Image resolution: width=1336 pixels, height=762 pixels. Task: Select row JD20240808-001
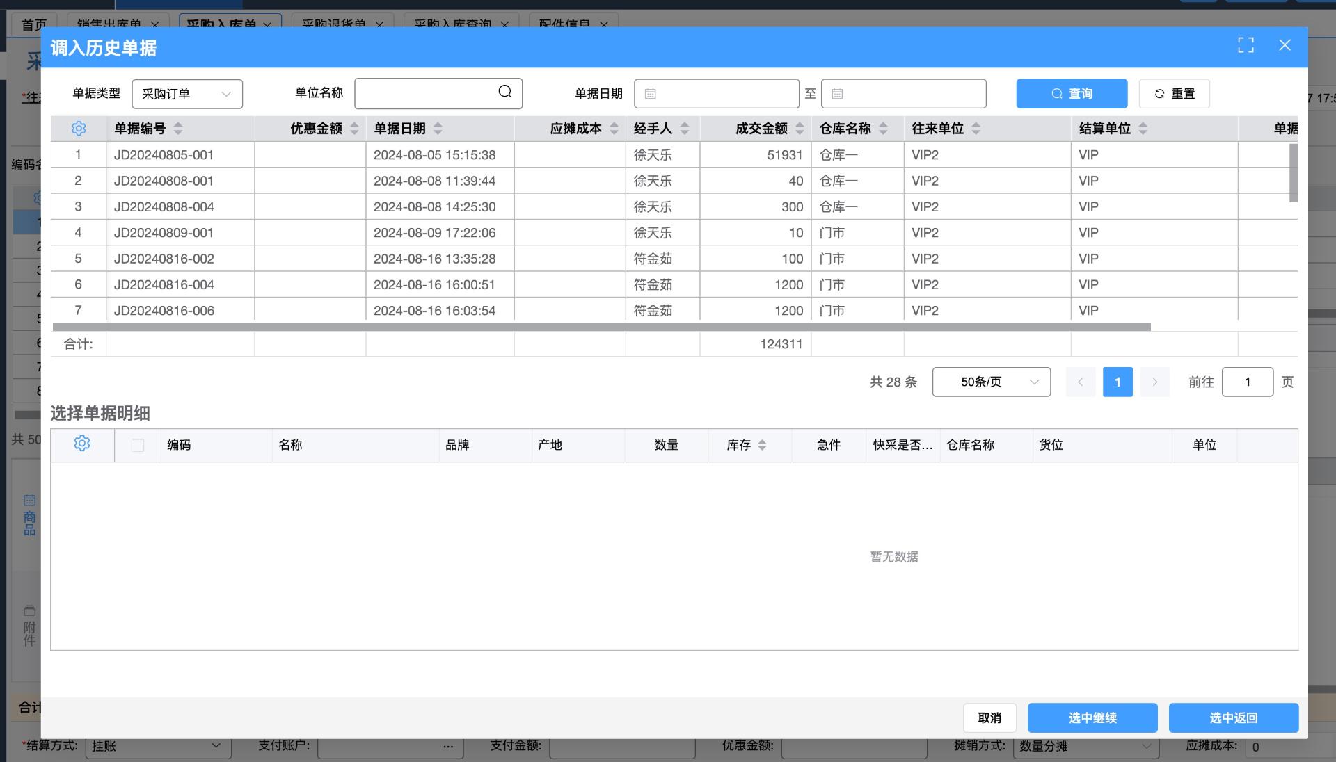click(674, 181)
